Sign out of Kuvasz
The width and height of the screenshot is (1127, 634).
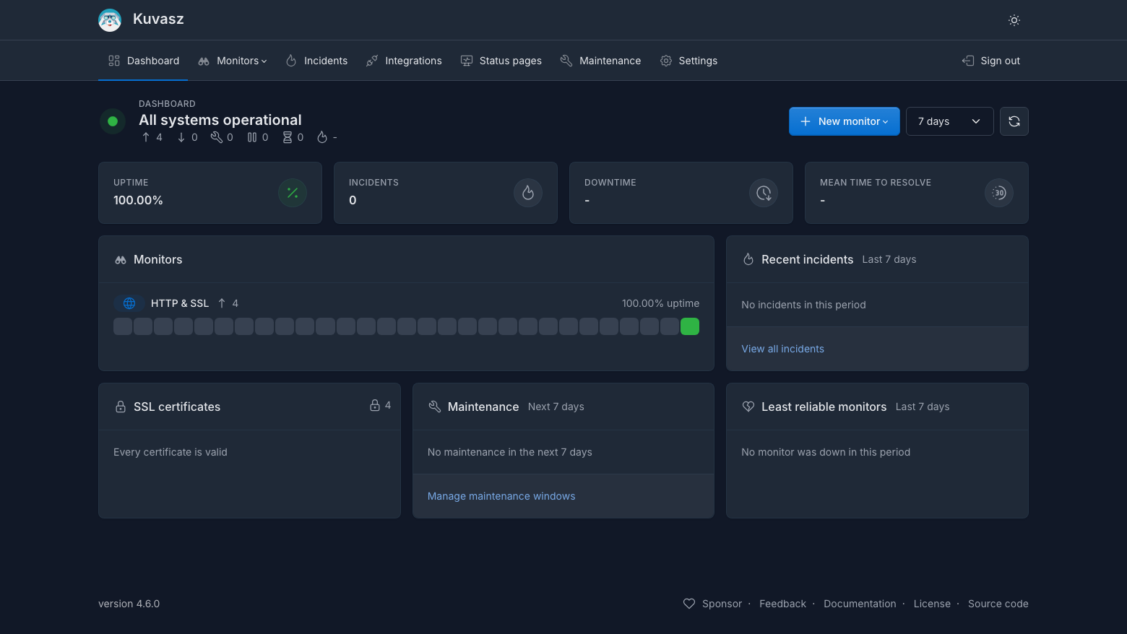tap(991, 61)
